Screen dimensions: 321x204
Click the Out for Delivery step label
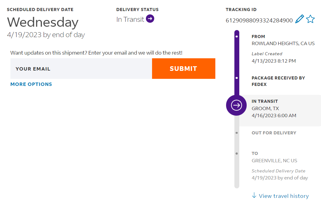pos(274,133)
